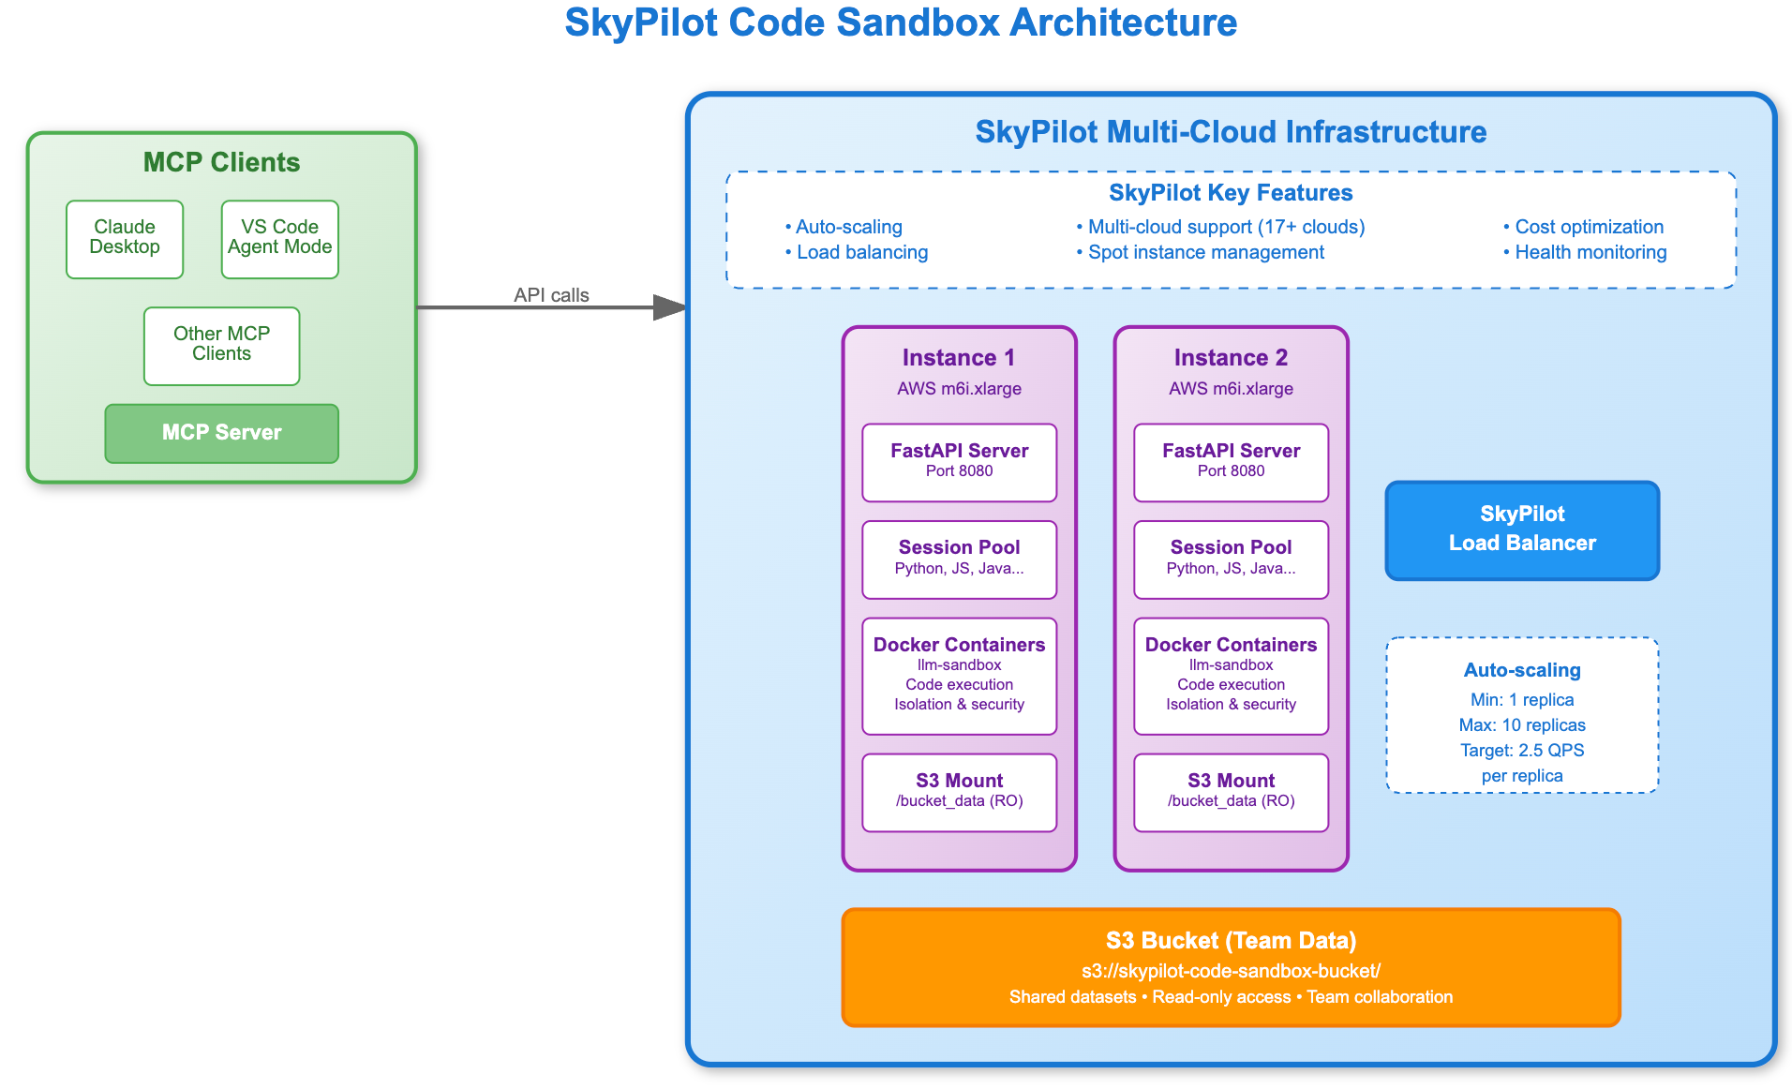Click 'AWS m6i.xlarge' under Instance 2

(x=1231, y=389)
